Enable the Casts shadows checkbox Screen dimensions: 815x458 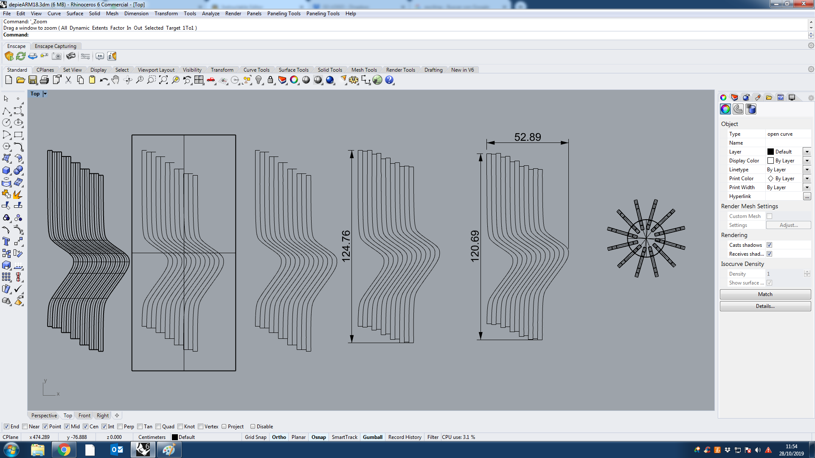tap(770, 245)
